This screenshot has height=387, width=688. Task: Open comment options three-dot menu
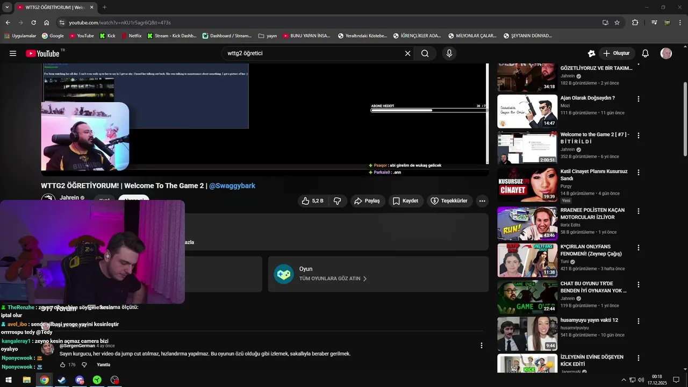[x=482, y=346]
